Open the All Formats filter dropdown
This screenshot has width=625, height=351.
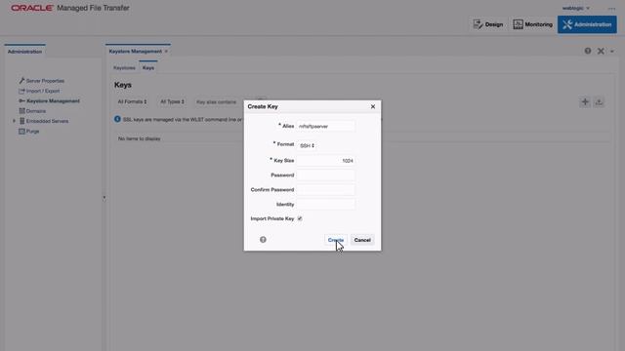click(x=133, y=101)
